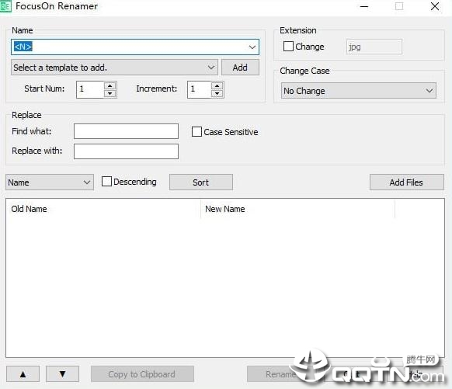Image resolution: width=452 pixels, height=389 pixels.
Task: Move selected file down with down arrow
Action: click(x=62, y=374)
